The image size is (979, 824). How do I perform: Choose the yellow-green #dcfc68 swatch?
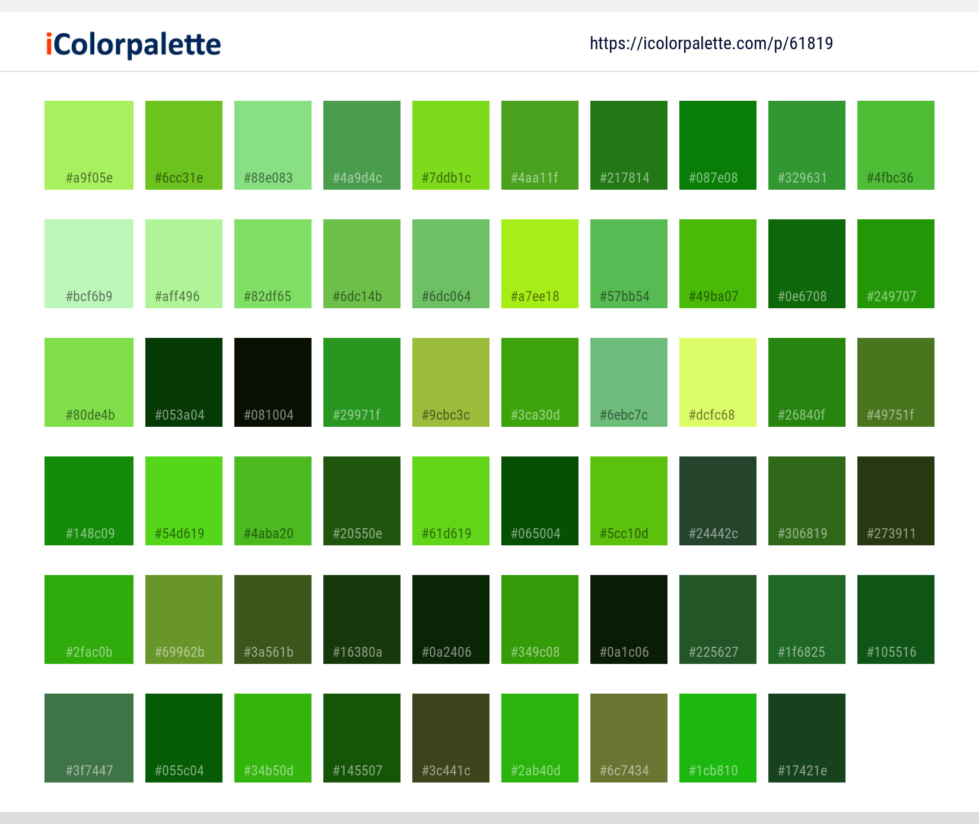point(718,382)
